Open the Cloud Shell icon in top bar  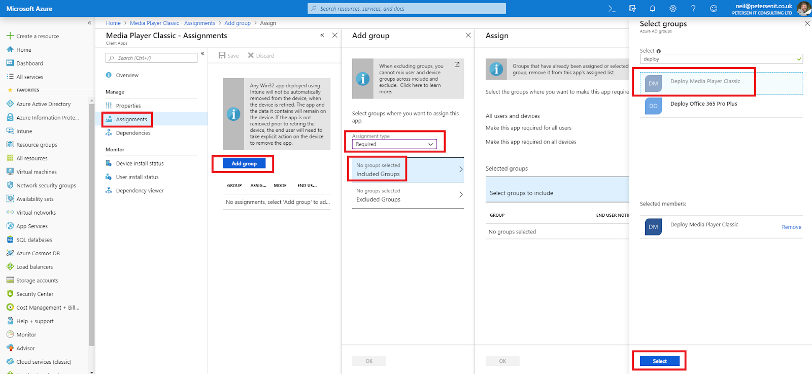point(612,9)
